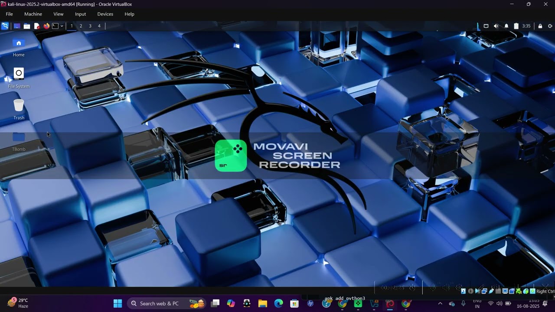Screen dimensions: 555x312
Task: Click the volume icon in Kali panel
Action: point(496,26)
